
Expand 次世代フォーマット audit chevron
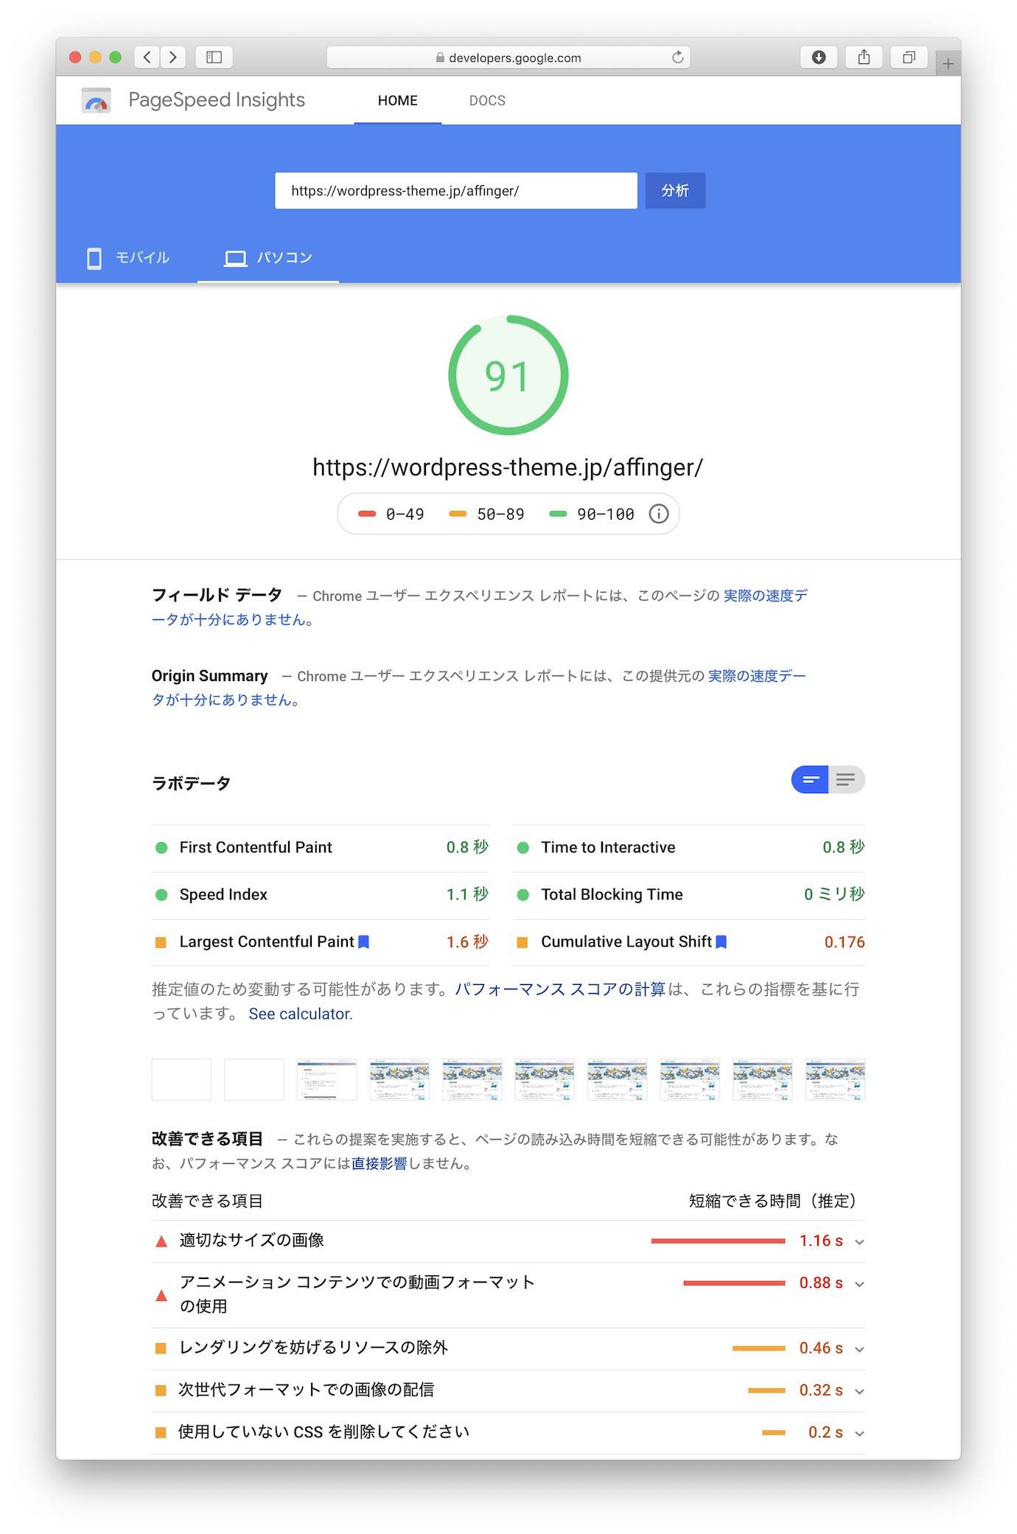pos(859,1391)
